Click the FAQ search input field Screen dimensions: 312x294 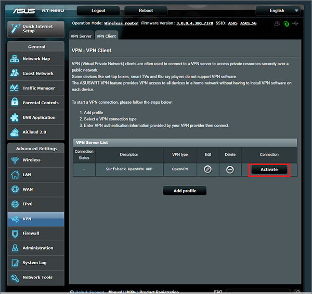[x=260, y=291]
